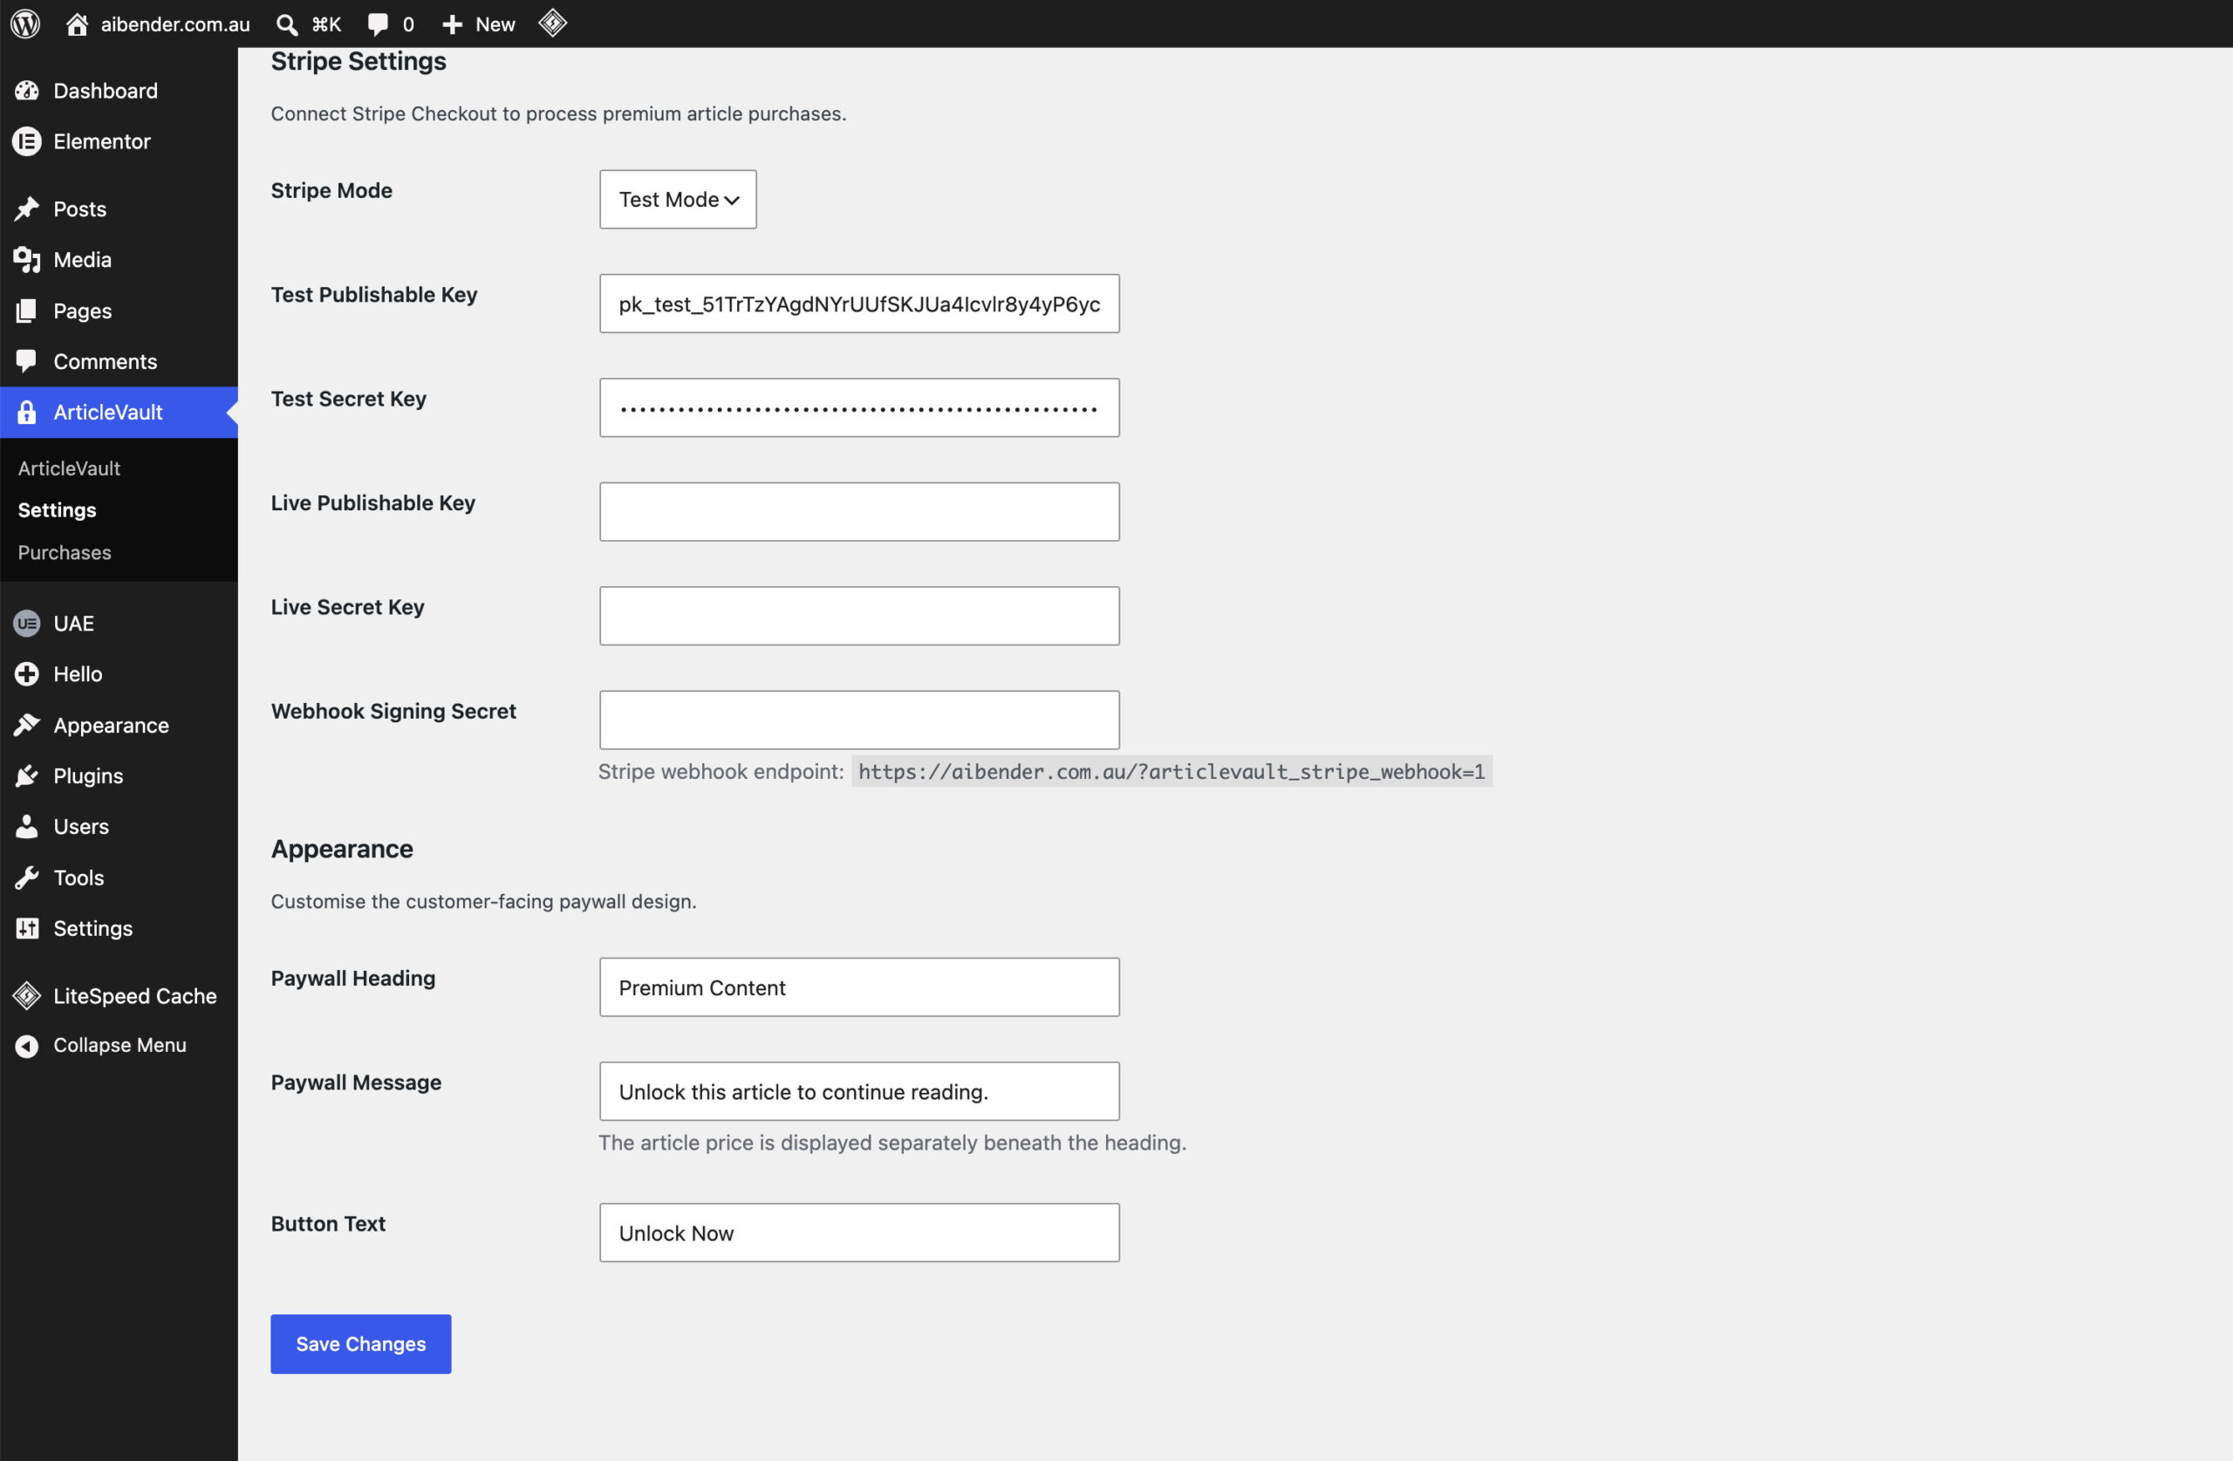The image size is (2233, 1461).
Task: Open the ArticleVault top-level menu label
Action: pos(108,412)
